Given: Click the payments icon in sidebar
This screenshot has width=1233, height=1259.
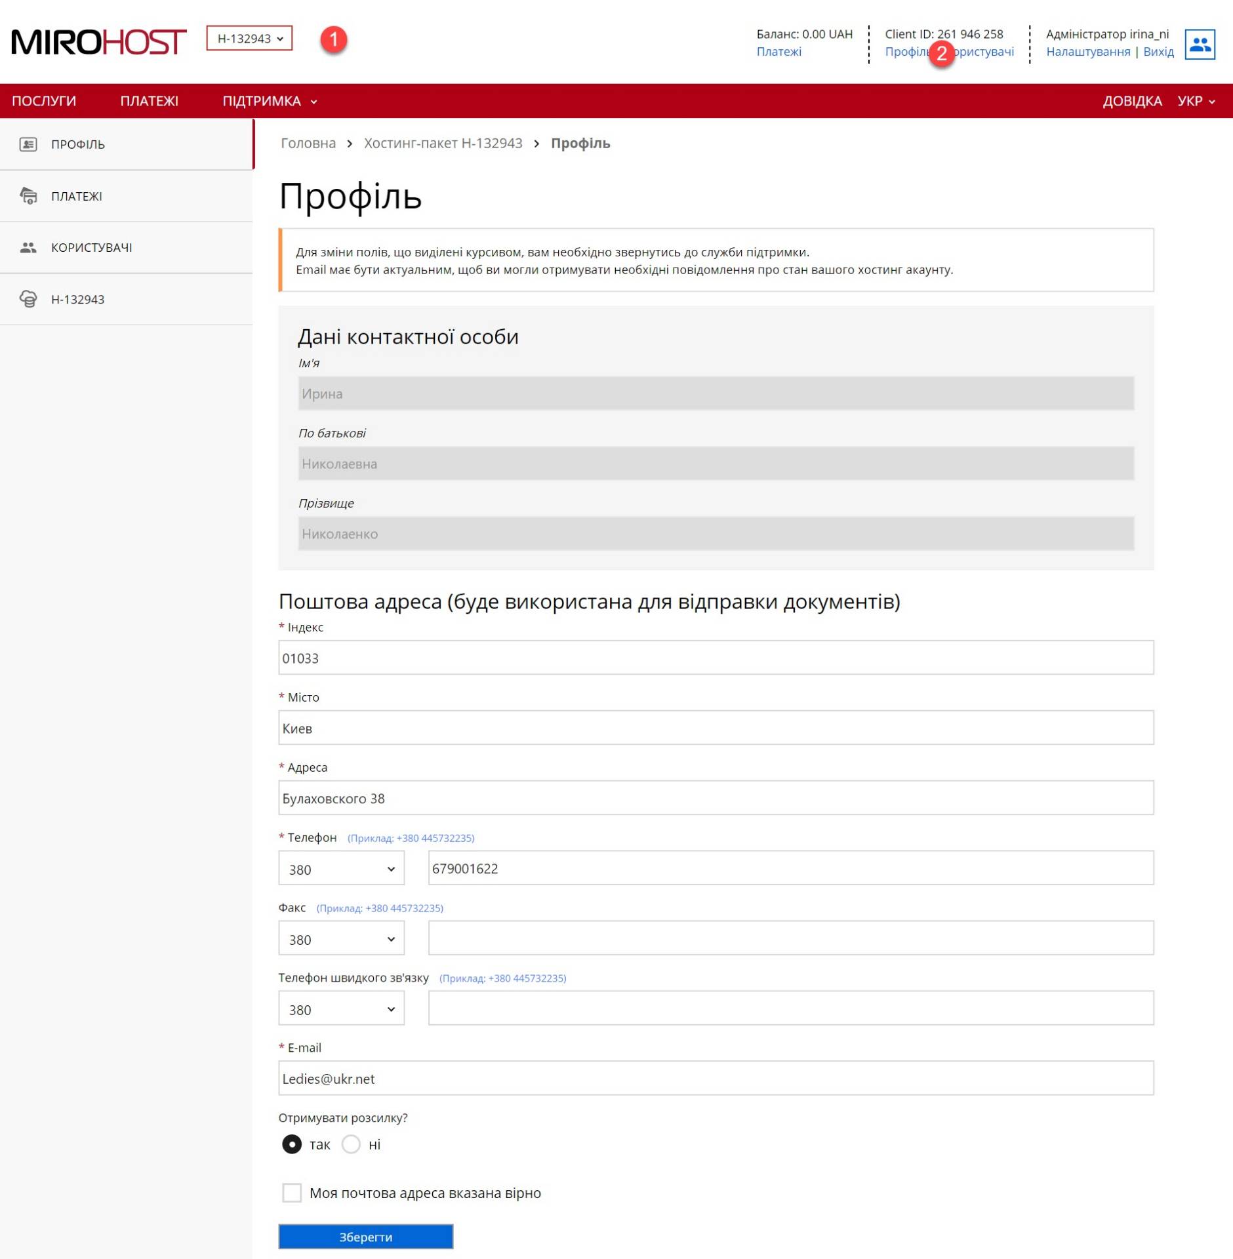Looking at the screenshot, I should (28, 195).
